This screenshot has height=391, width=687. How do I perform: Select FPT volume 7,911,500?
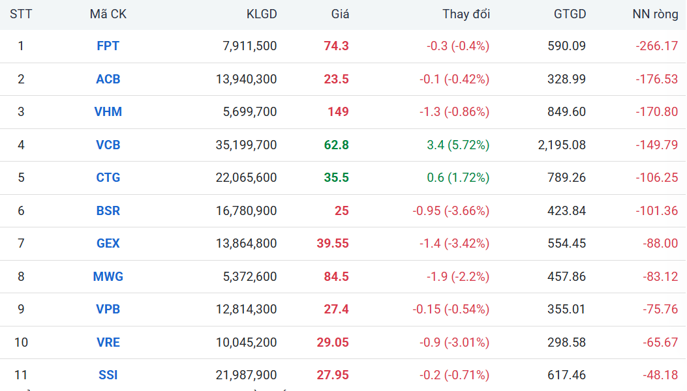(250, 46)
